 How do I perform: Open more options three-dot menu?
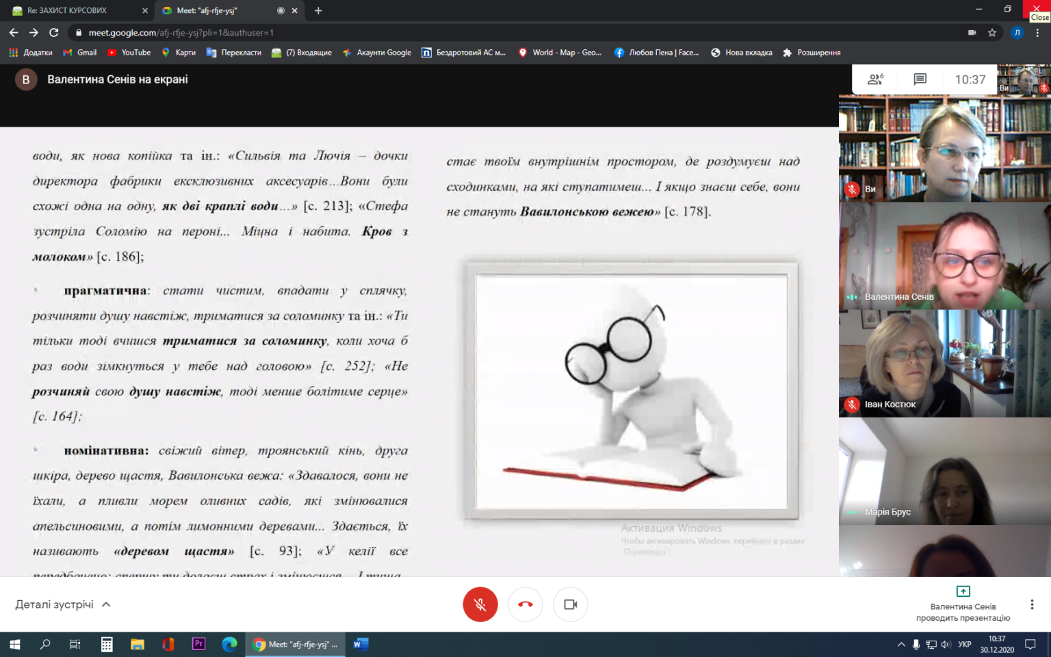1032,604
